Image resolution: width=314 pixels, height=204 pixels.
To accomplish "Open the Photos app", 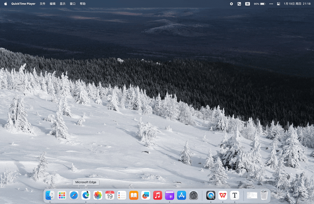I will (97, 195).
